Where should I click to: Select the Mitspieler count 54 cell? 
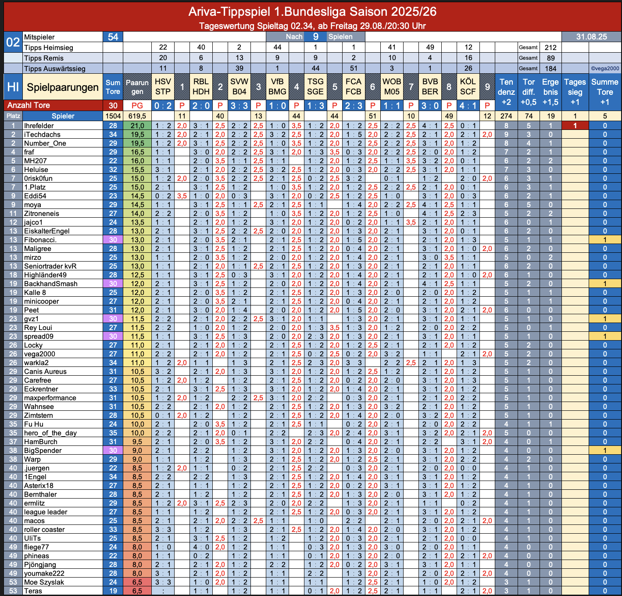pos(113,37)
